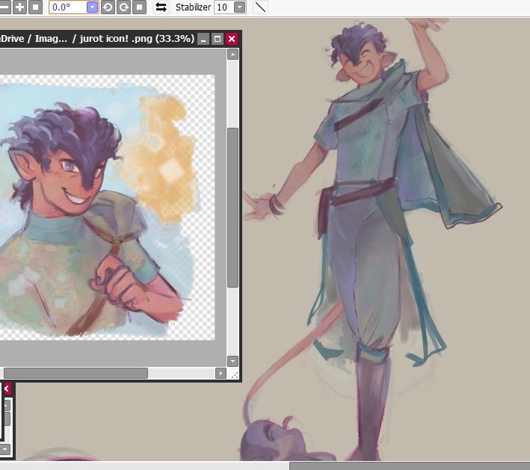Open the Stabilizer level dropdown arrow
The image size is (530, 470).
240,7
